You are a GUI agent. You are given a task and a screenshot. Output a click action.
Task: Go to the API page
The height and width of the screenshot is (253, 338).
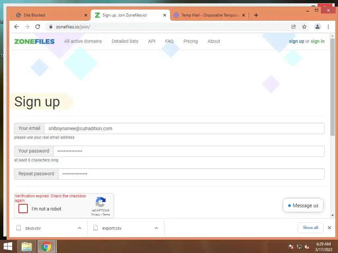pyautogui.click(x=152, y=41)
